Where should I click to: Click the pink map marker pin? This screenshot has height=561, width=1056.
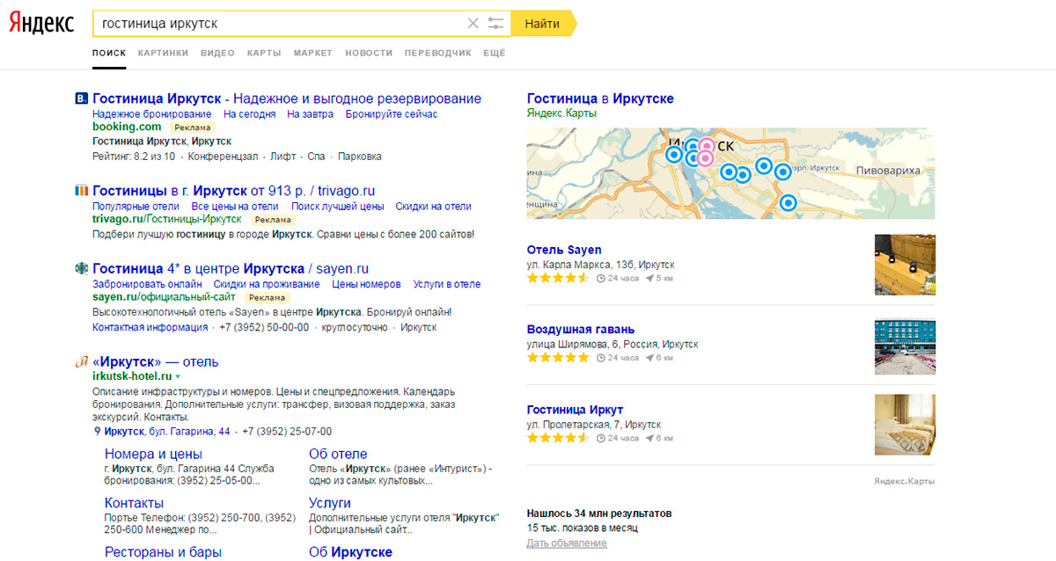click(x=705, y=159)
